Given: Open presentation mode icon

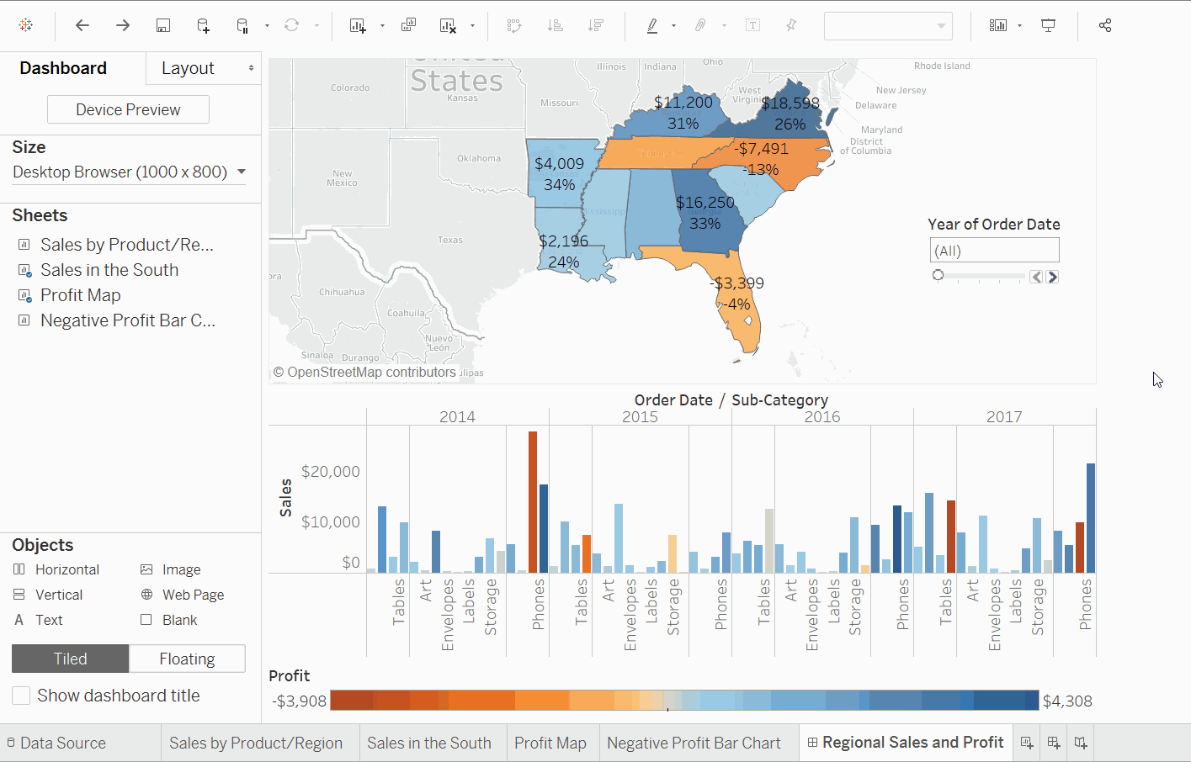Looking at the screenshot, I should click(1048, 25).
